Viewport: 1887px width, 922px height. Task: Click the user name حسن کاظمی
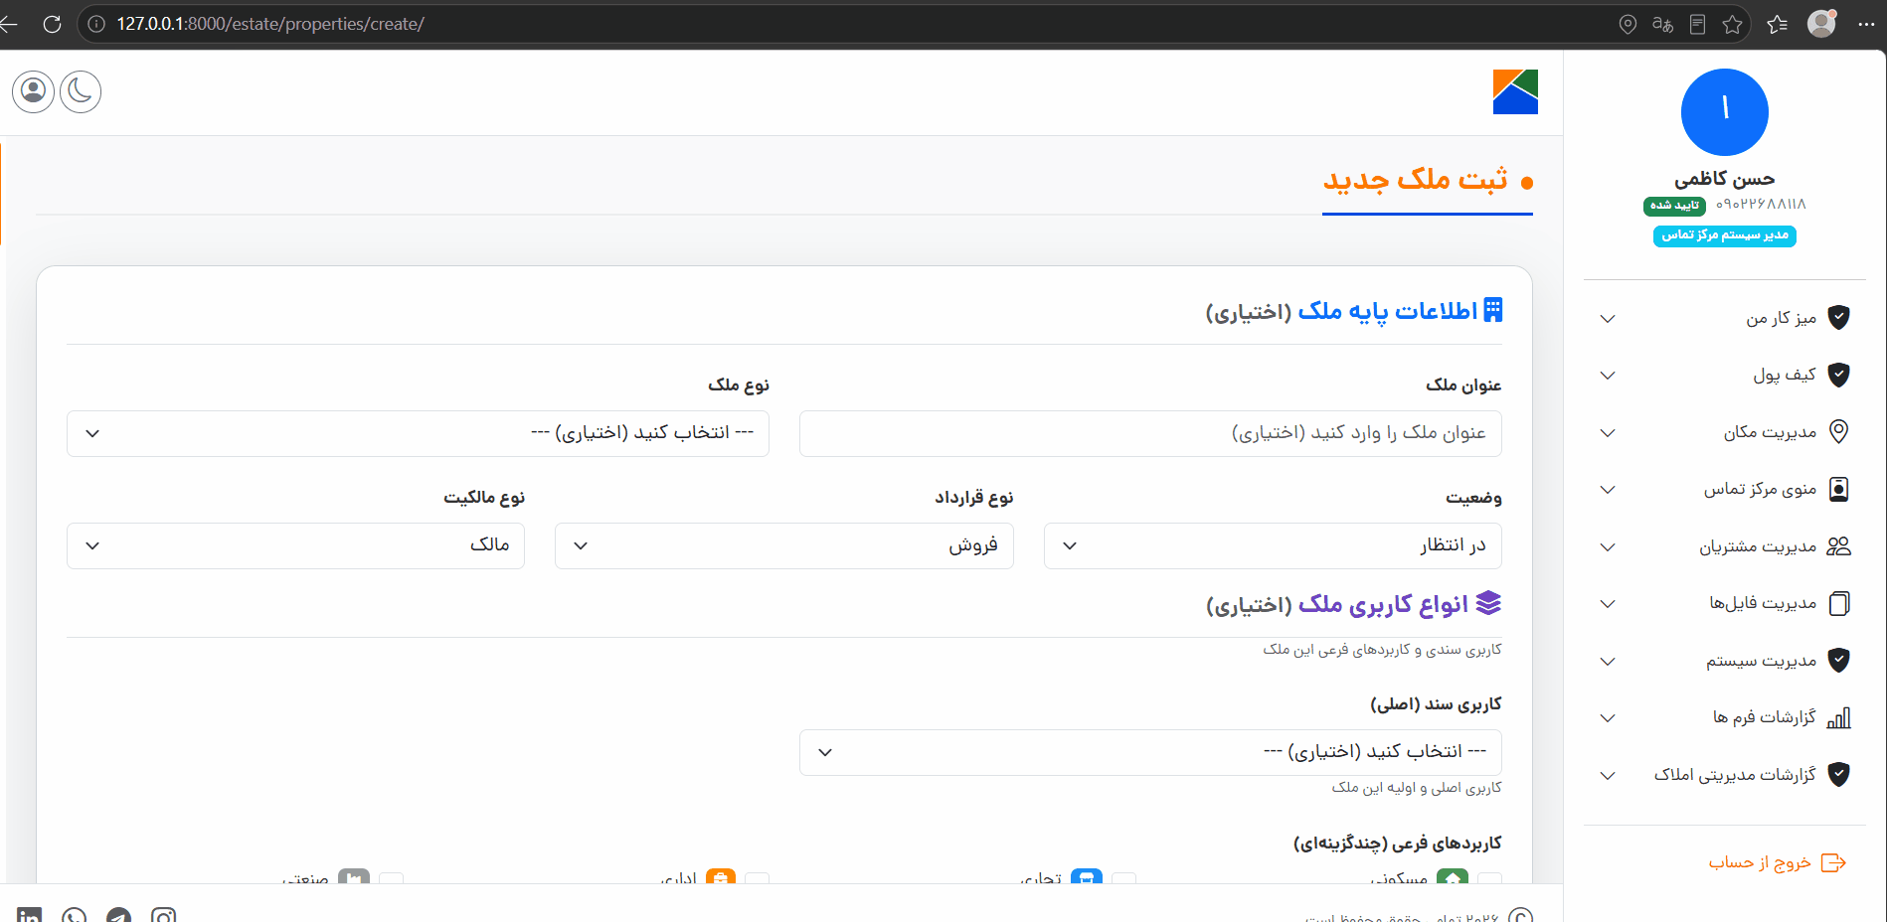coord(1724,178)
